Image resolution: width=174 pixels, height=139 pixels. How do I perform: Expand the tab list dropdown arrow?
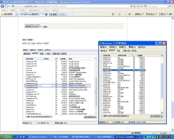[19, 14]
